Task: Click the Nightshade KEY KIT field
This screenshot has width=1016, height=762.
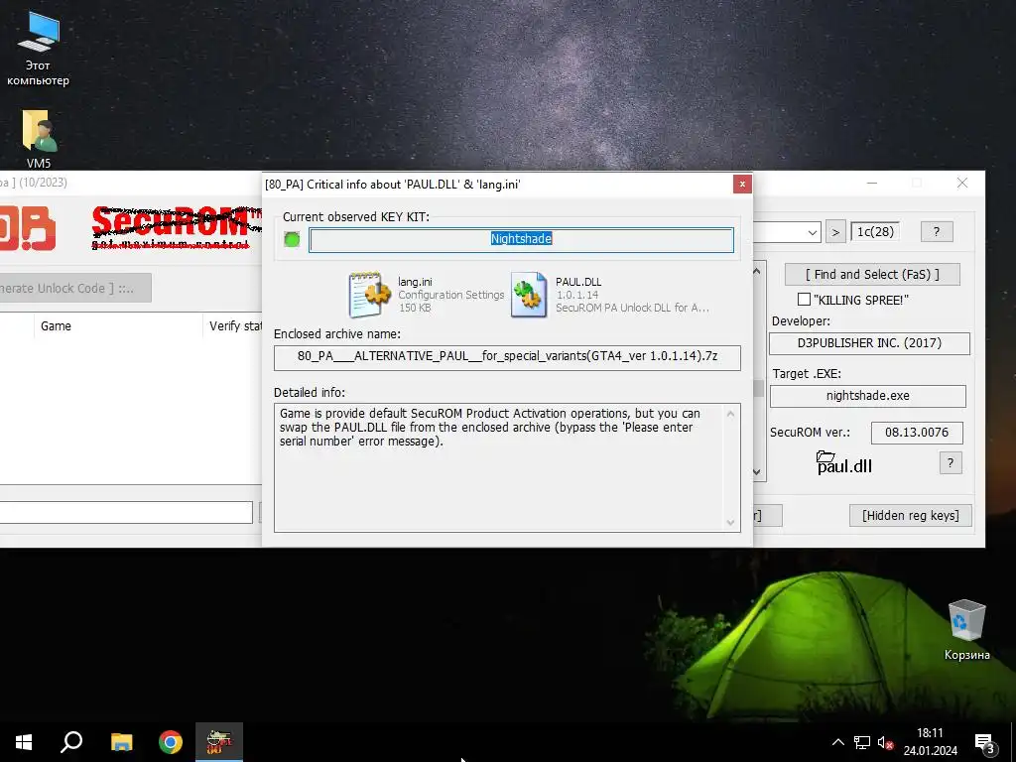Action: click(x=521, y=239)
